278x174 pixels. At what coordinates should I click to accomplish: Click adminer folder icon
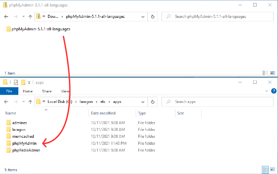[9, 123]
